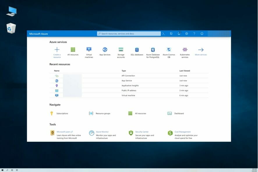Open the App Service recent resource icon
Screen dimensions: 258x172
(x=57, y=81)
